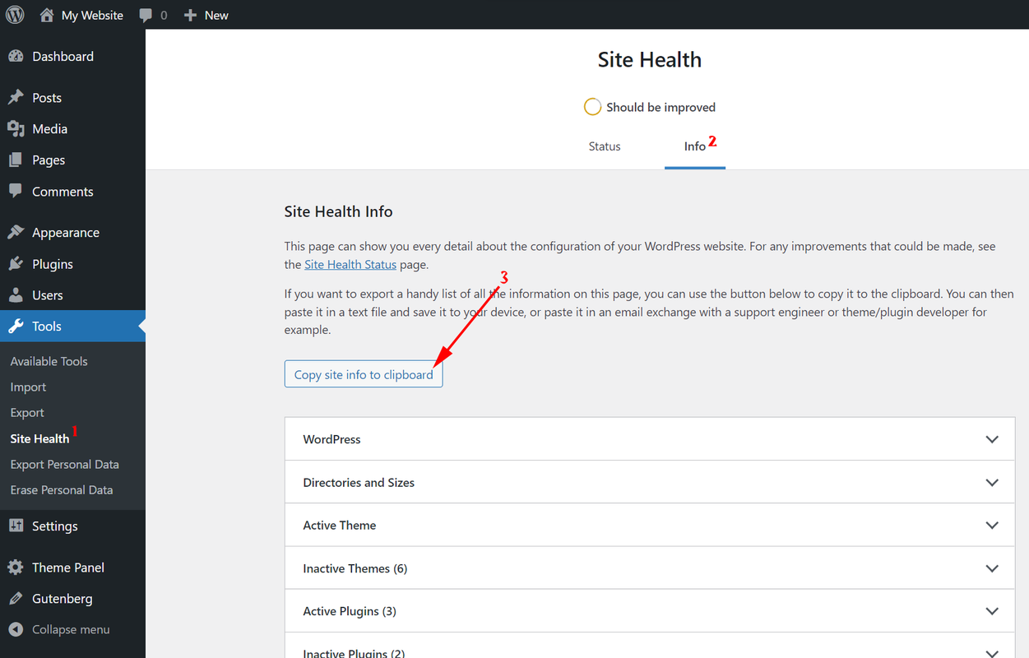Open the Tools menu label

(x=47, y=326)
